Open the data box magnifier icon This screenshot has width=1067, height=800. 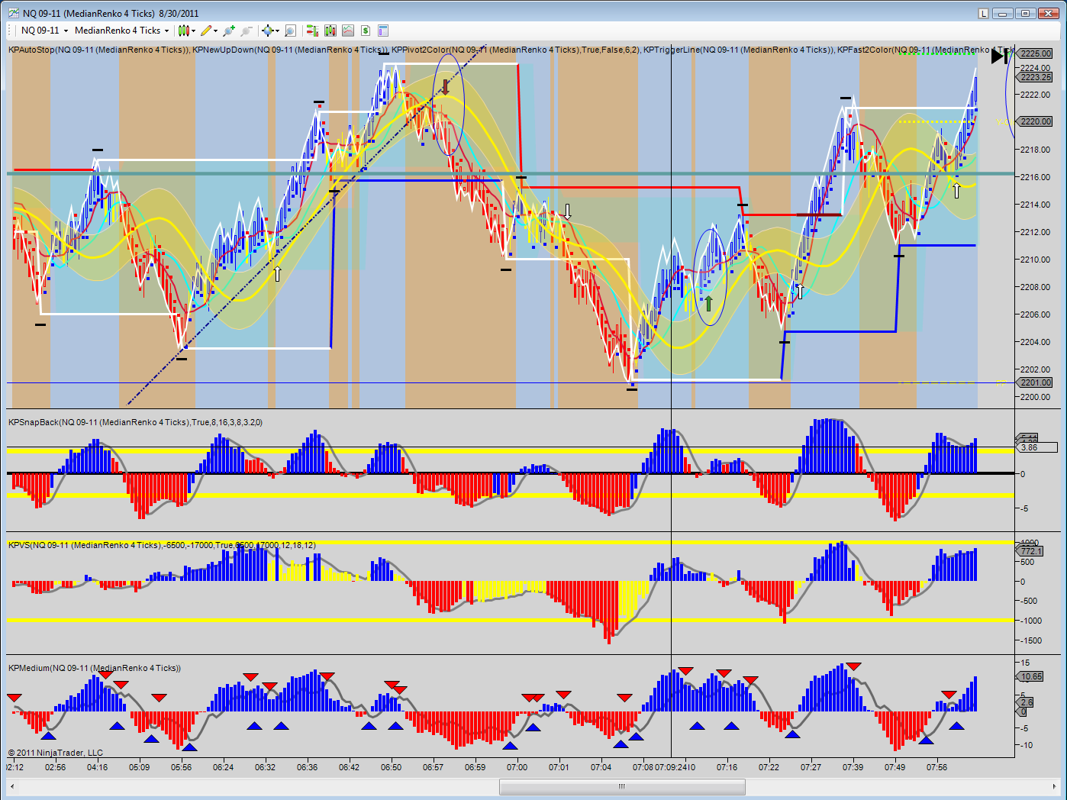click(290, 31)
